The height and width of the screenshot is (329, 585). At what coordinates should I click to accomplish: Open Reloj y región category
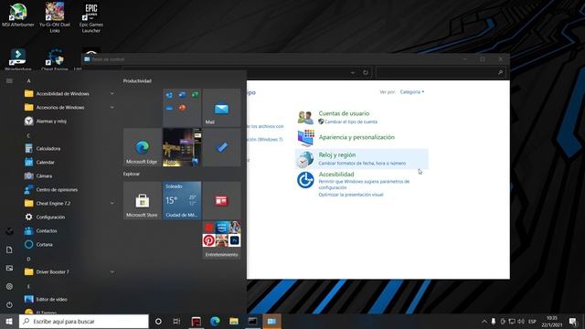point(337,154)
